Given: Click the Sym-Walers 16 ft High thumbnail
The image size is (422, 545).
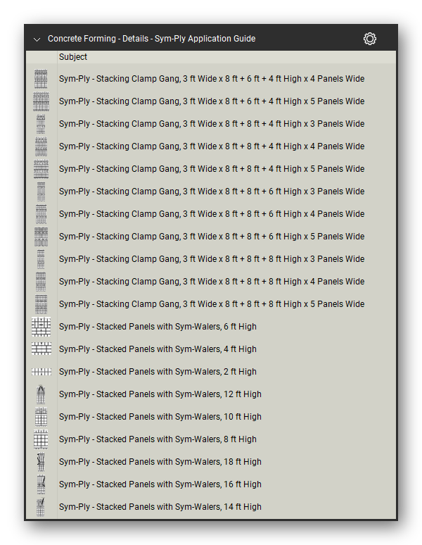Looking at the screenshot, I should 41,484.
